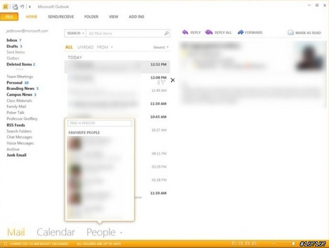Open the Voice Messages folder
Screen dimensions: 329x248
point(20,143)
